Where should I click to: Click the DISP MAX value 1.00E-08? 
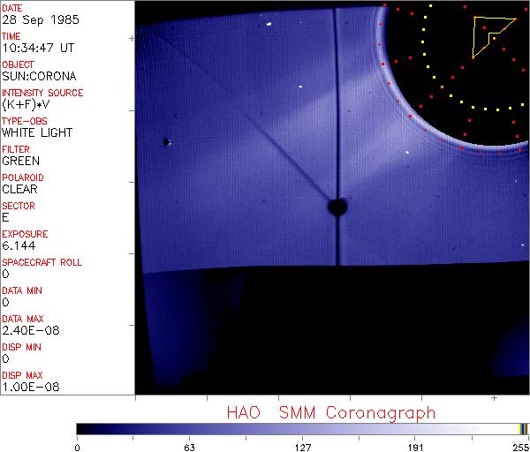pyautogui.click(x=27, y=388)
